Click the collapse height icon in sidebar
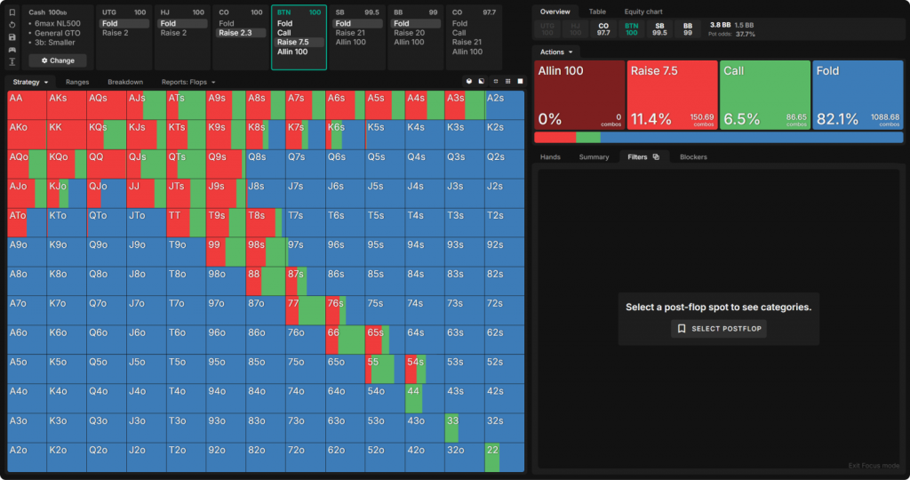Viewport: 910px width, 480px height. coord(12,61)
